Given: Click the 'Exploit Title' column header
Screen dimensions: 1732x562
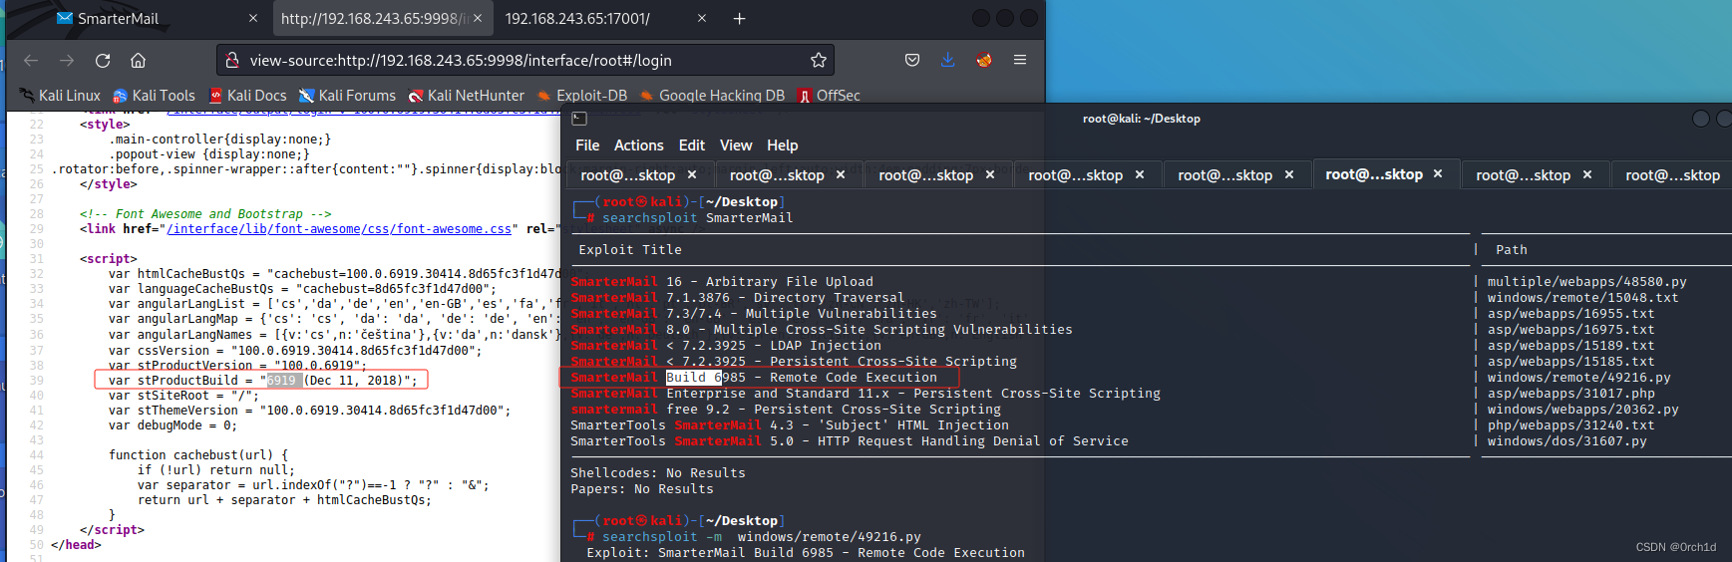Looking at the screenshot, I should click(x=630, y=250).
